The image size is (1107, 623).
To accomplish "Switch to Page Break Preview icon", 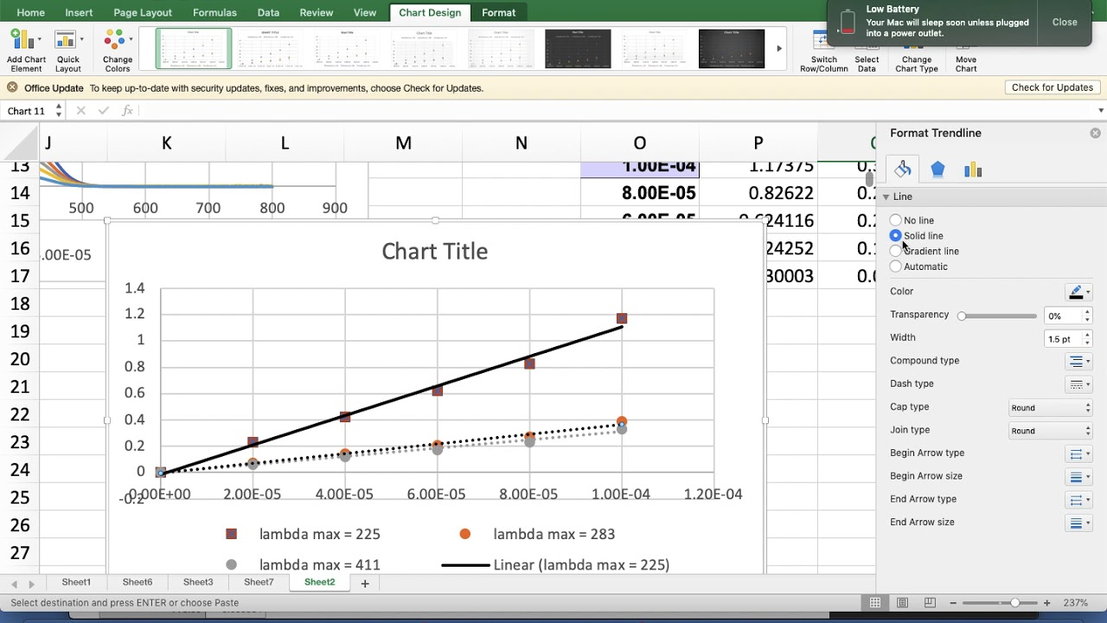I will (x=930, y=602).
